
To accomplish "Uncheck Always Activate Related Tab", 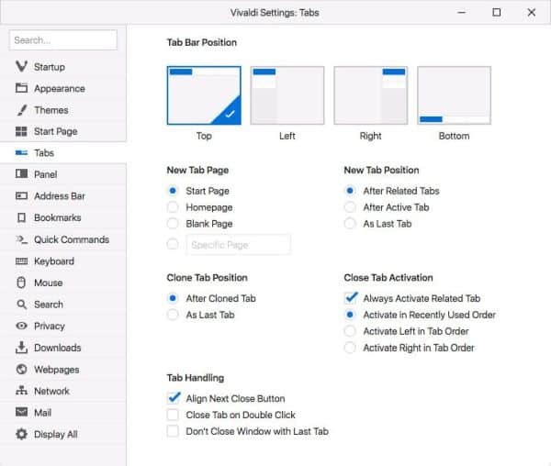I will [x=351, y=298].
